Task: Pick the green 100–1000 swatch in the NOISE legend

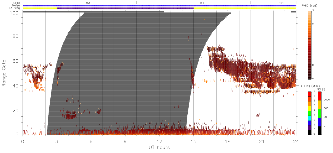Action: coord(319,113)
